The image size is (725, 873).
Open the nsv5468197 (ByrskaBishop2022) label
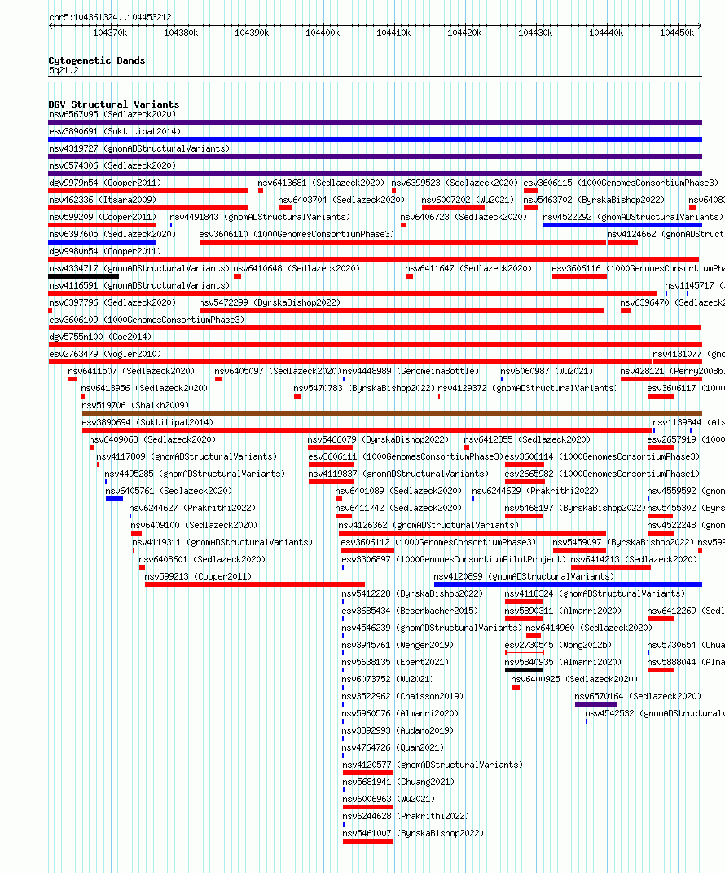[x=575, y=509]
